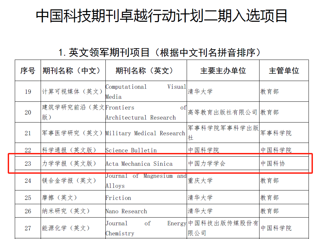Click the Science Bulletin journal name
The width and height of the screenshot is (329, 239).
pyautogui.click(x=131, y=150)
